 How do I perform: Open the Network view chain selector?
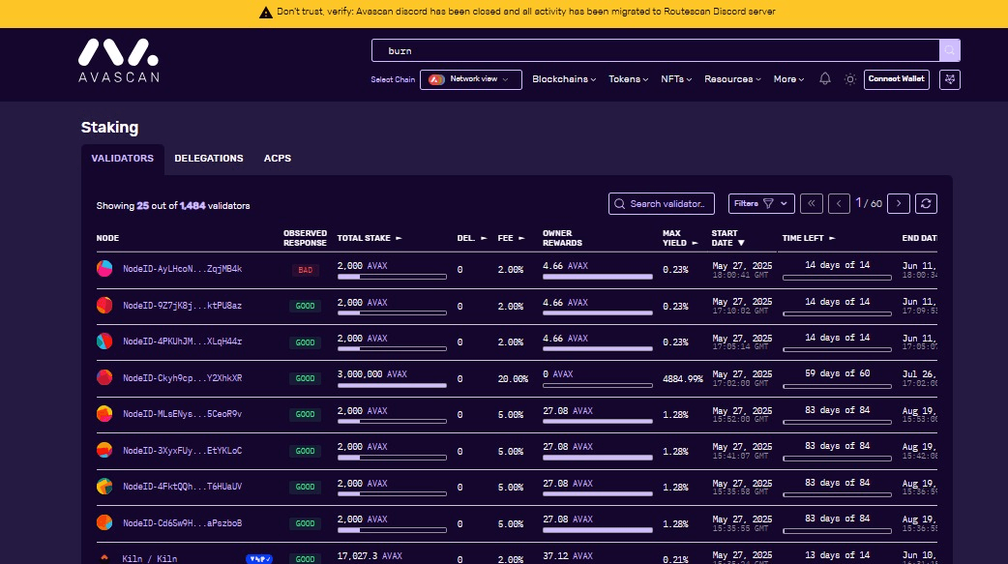[470, 79]
